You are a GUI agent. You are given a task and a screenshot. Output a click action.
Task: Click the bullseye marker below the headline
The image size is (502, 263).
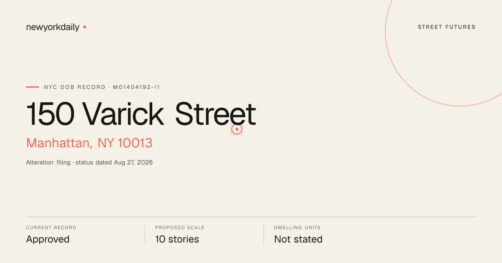pos(237,129)
